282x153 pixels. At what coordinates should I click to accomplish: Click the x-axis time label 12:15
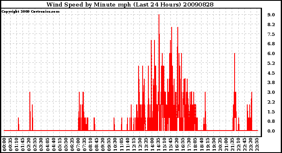click(x=134, y=144)
